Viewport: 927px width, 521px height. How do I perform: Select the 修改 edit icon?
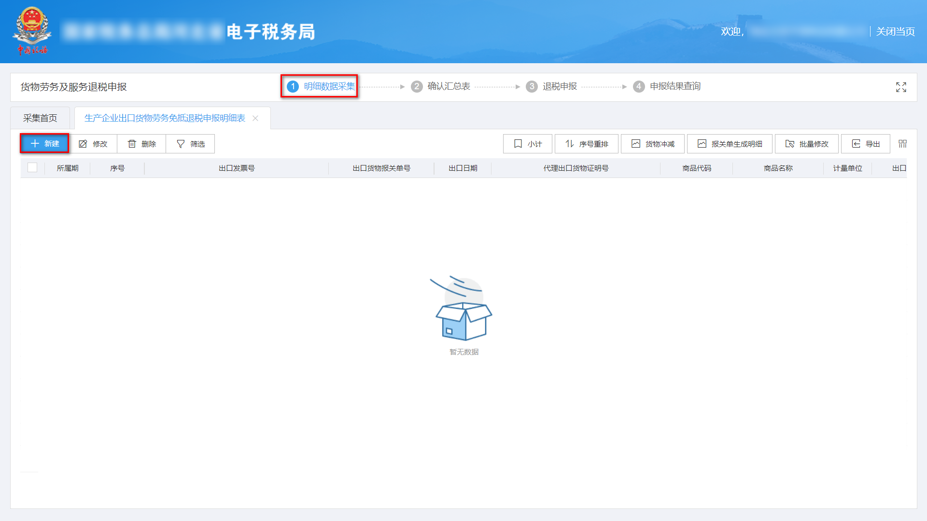click(x=83, y=143)
